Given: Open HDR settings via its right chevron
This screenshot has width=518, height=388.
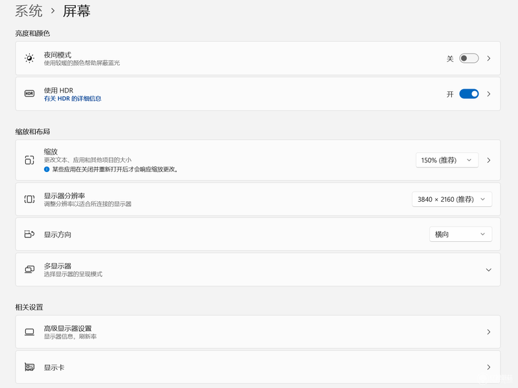Looking at the screenshot, I should coord(489,94).
